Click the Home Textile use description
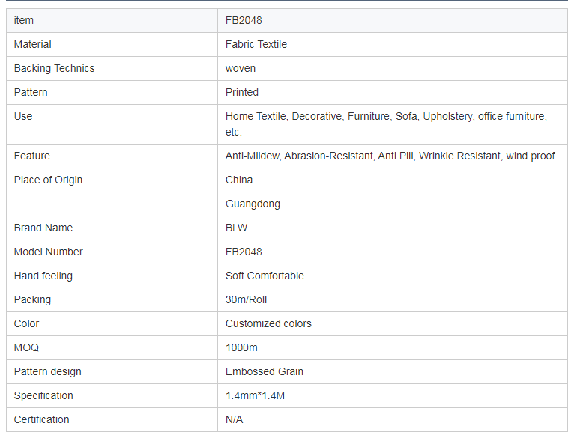574x441 pixels. (386, 124)
